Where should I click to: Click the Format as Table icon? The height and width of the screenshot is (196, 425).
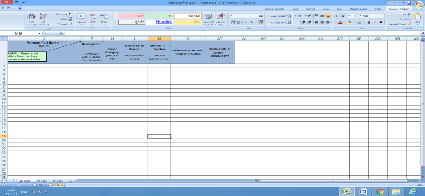[208, 16]
